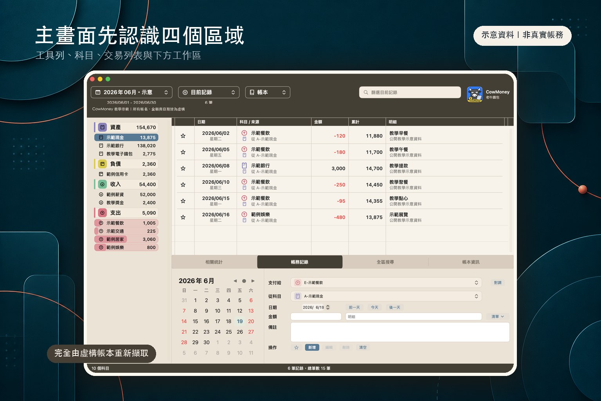Click the 今天 button
Viewport: 601px width, 401px height.
(375, 307)
